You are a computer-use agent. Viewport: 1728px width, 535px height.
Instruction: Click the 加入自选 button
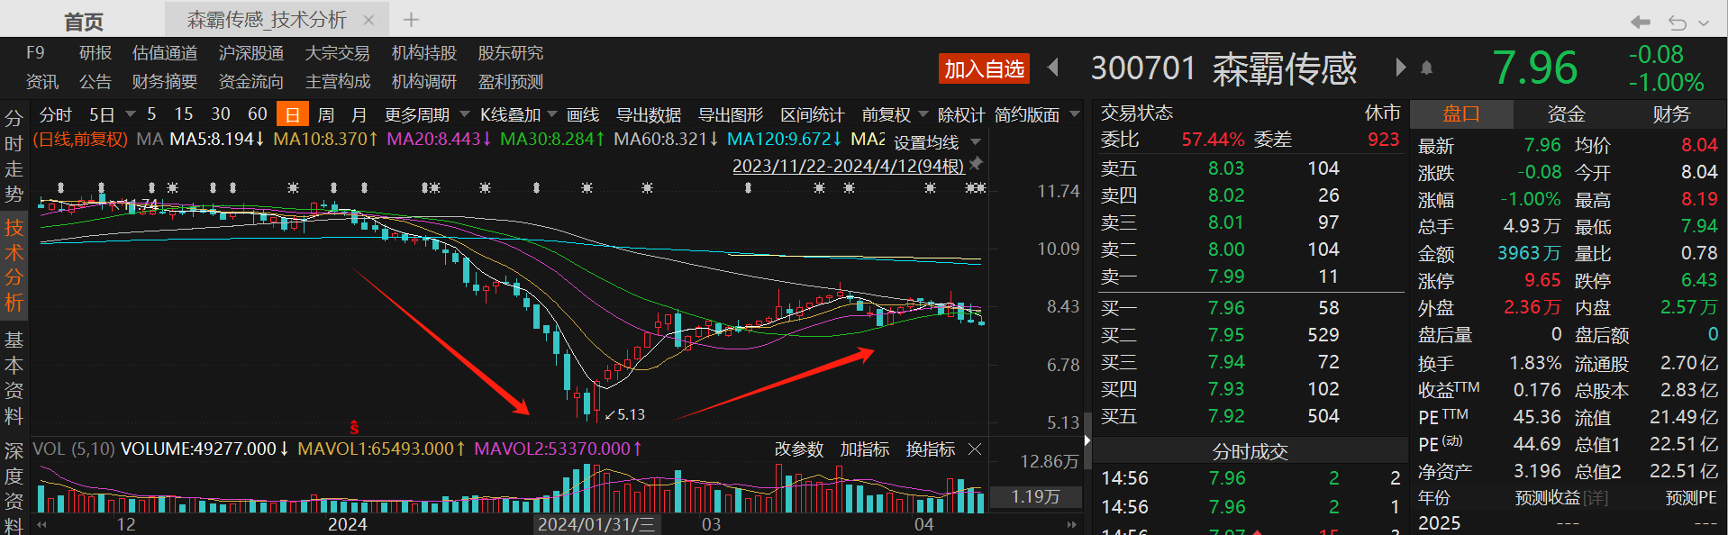pyautogui.click(x=984, y=68)
